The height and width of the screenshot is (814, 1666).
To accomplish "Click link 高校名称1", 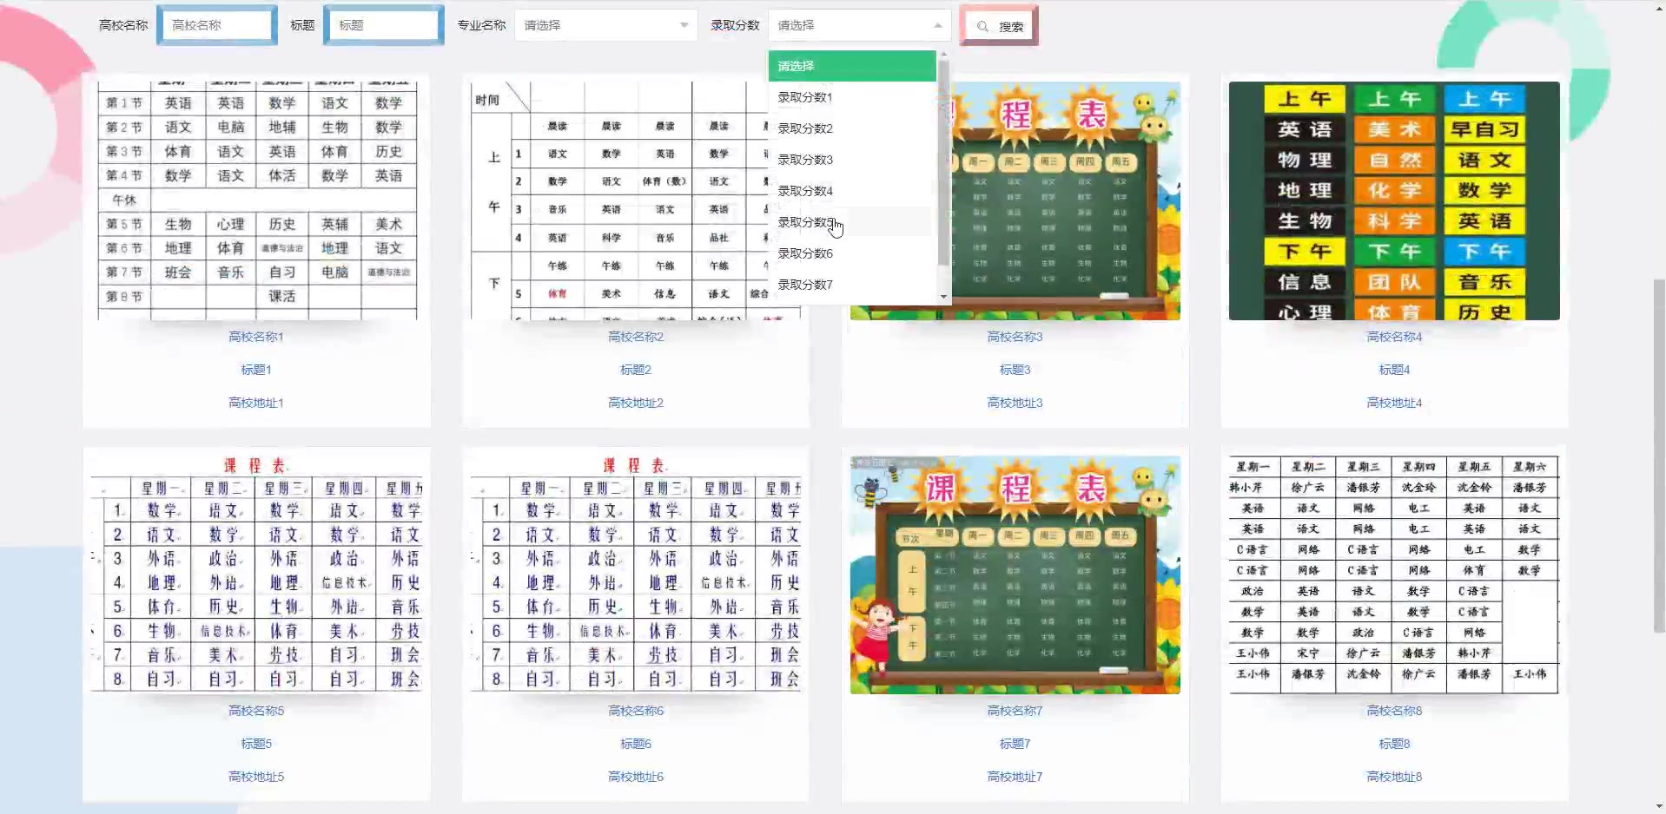I will pyautogui.click(x=256, y=337).
